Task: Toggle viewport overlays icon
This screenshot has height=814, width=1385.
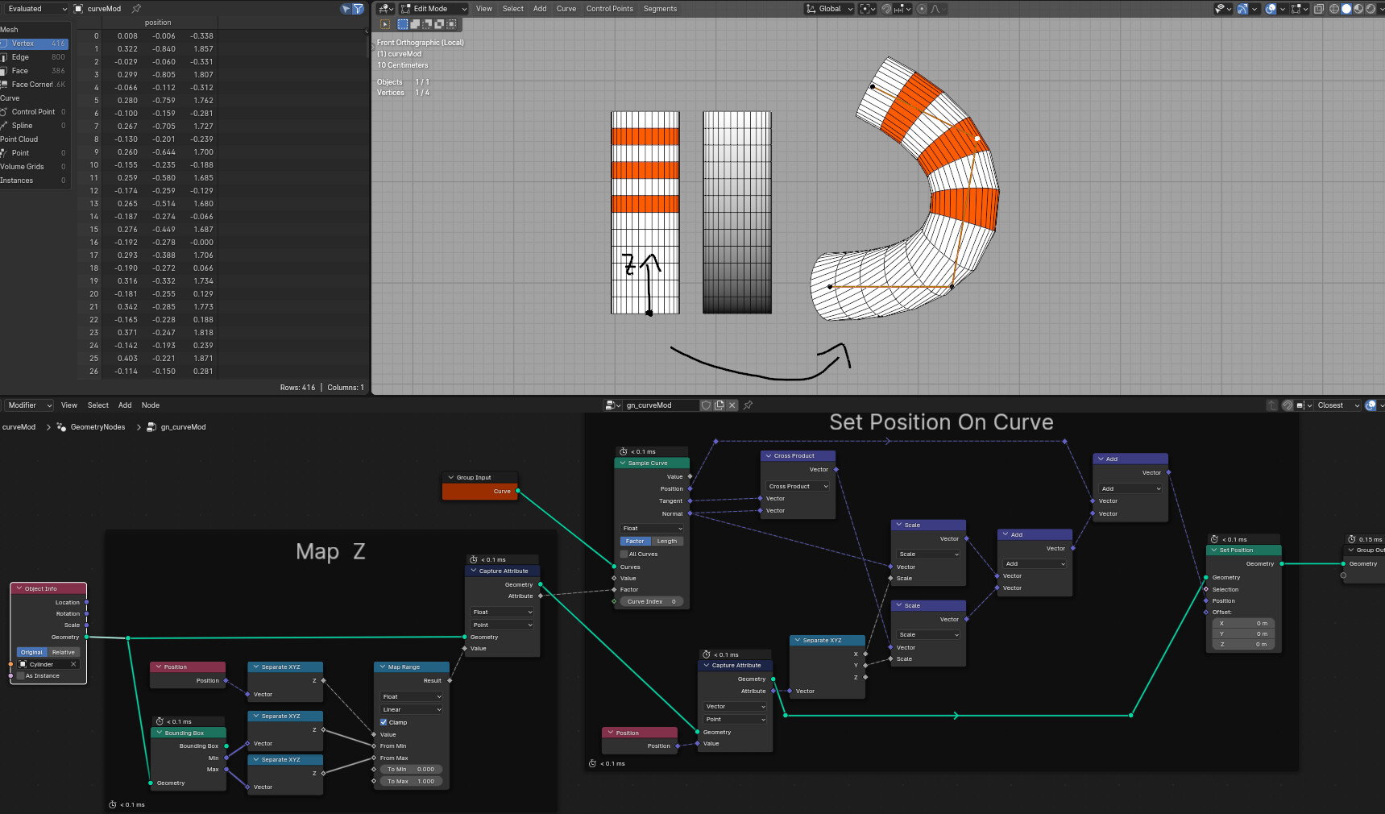Action: [x=1271, y=9]
